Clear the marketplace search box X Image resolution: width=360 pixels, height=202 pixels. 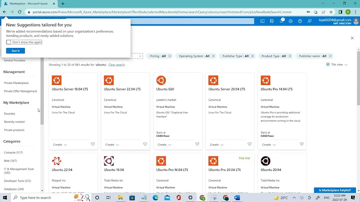(140, 56)
